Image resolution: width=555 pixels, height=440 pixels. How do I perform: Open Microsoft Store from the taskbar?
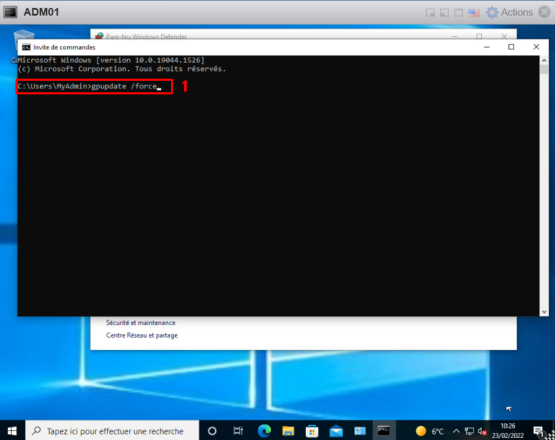[x=312, y=431]
